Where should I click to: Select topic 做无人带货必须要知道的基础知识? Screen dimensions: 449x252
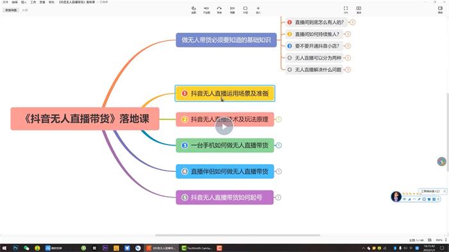[x=226, y=40]
